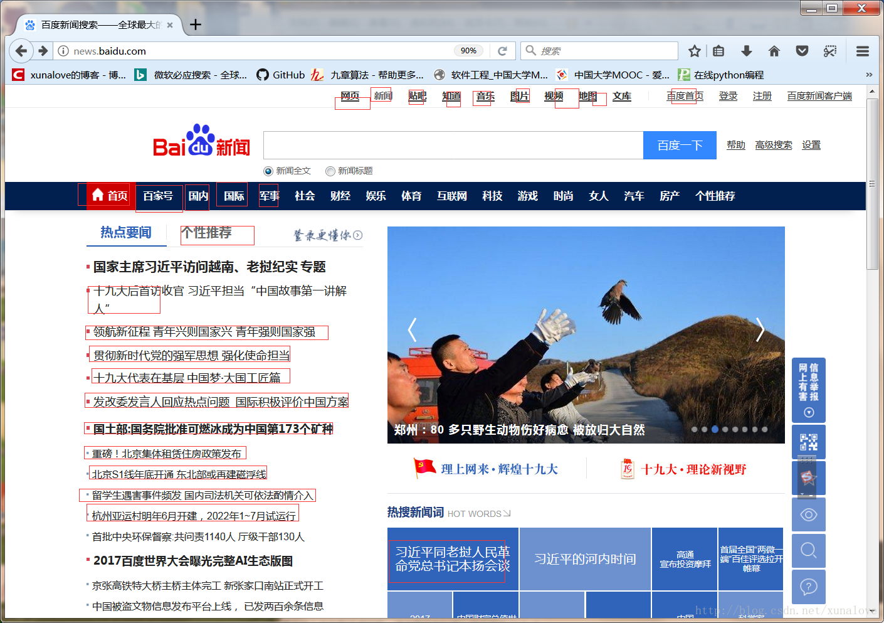Open the 百家号 navigation item
The height and width of the screenshot is (623, 884).
tap(158, 196)
